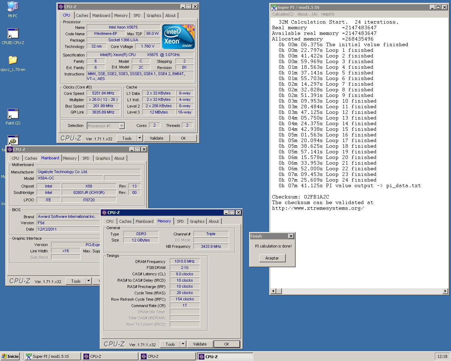This screenshot has height=361, width=451.
Task: Click OK in Memory CPU-Z window
Action: (227, 344)
